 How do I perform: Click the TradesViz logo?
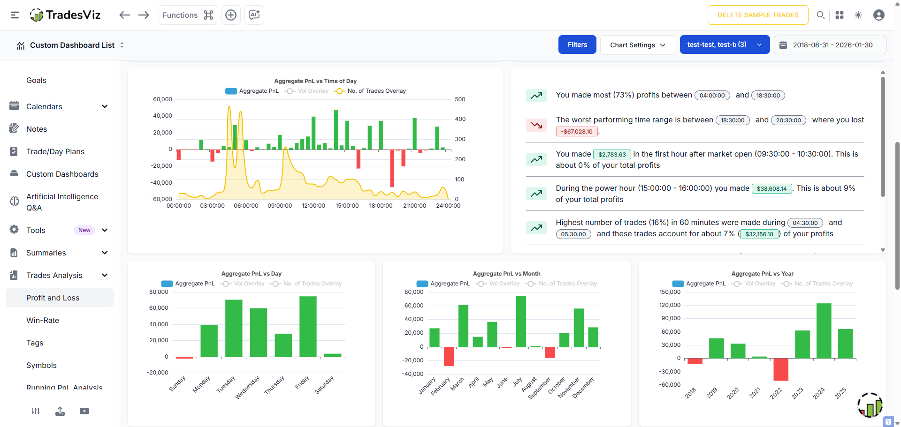click(x=65, y=15)
